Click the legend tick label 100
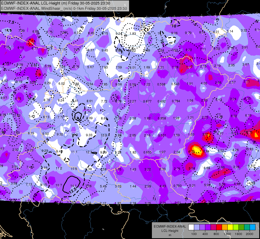Screen dimensions: 260x239 click(194, 234)
